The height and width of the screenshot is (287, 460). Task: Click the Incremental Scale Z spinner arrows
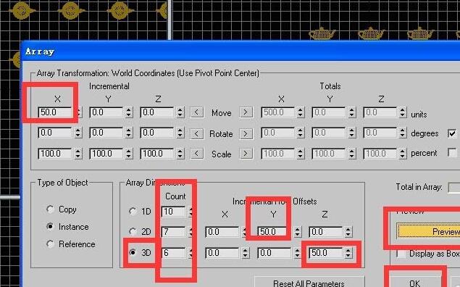pyautogui.click(x=180, y=154)
